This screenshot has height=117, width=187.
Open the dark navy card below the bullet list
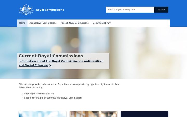coord(144,114)
